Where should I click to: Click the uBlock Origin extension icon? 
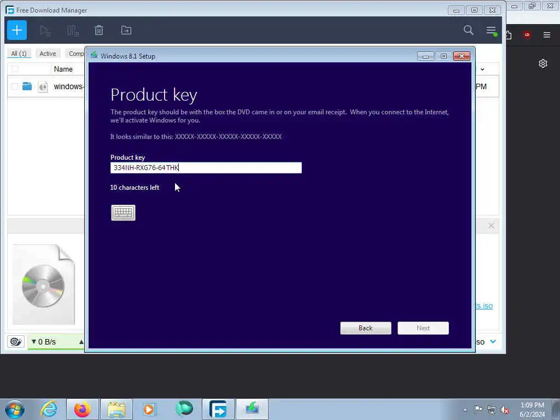click(x=527, y=34)
